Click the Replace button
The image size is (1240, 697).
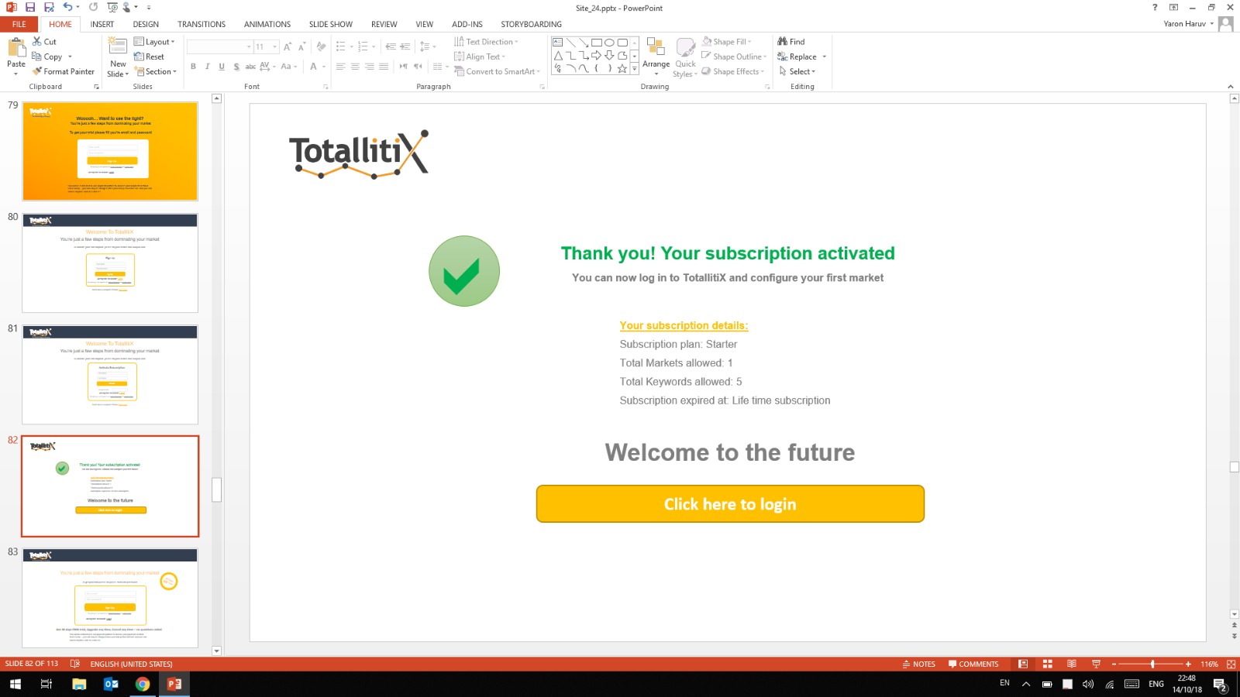(802, 57)
